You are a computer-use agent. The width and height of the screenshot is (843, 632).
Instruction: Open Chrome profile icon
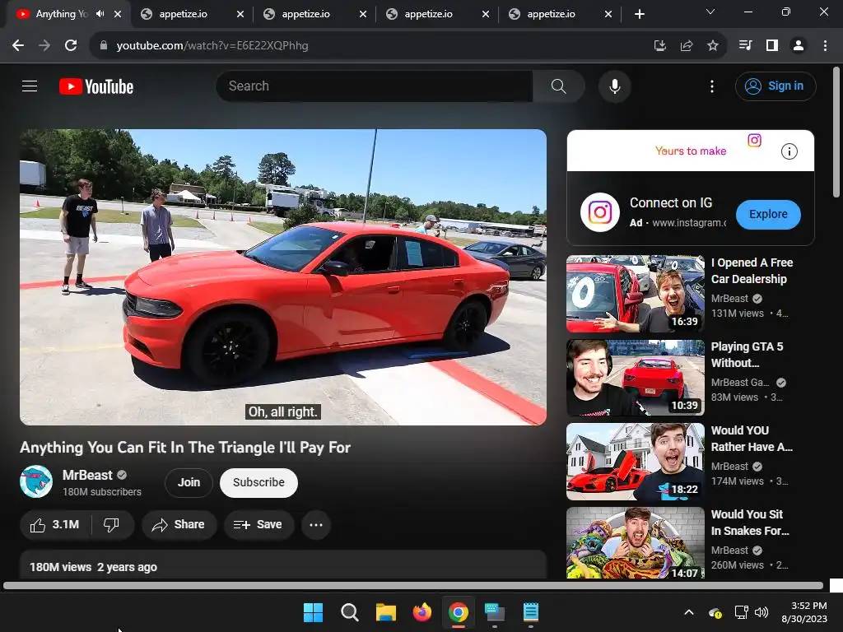(x=799, y=46)
